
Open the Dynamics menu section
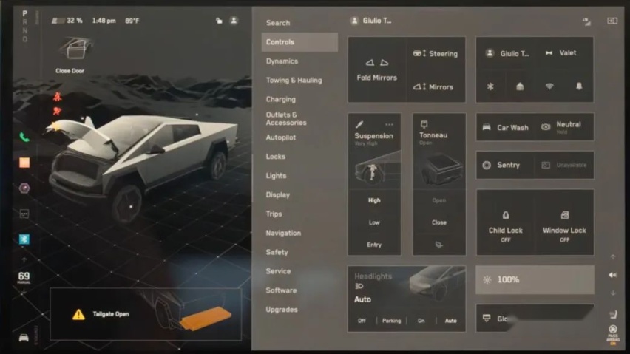click(282, 61)
